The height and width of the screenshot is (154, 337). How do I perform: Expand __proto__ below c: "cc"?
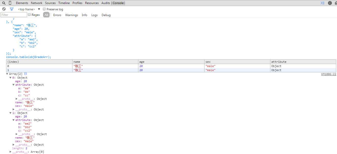tap(16, 99)
